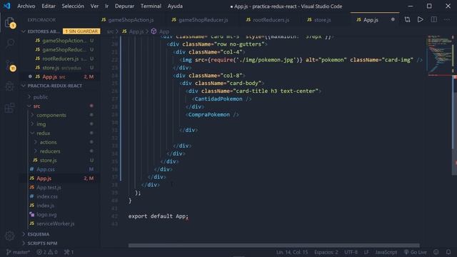This screenshot has height=257, width=457.
Task: Click the master branch in status bar
Action: 18,252
